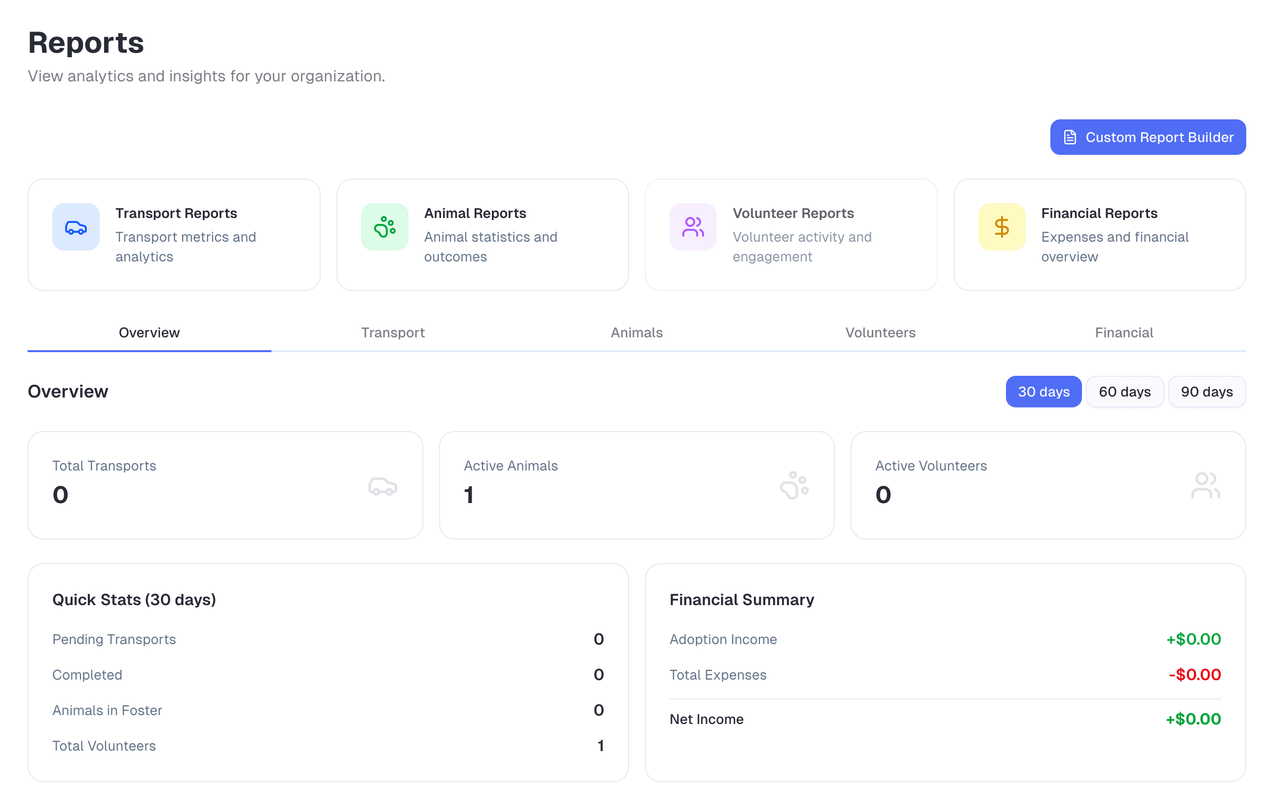Open the Financial Reports card title
Screen dimensions: 1265x795
(1099, 213)
